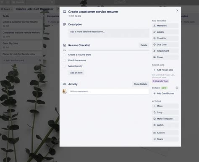
Task: Click Upgrade Team badge
Action: coord(160,81)
